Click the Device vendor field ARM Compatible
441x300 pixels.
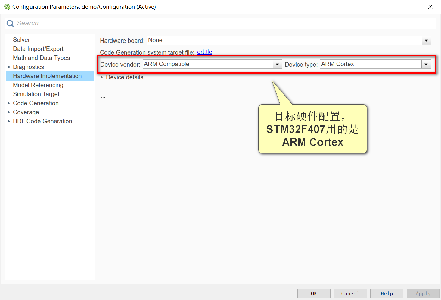coord(208,64)
